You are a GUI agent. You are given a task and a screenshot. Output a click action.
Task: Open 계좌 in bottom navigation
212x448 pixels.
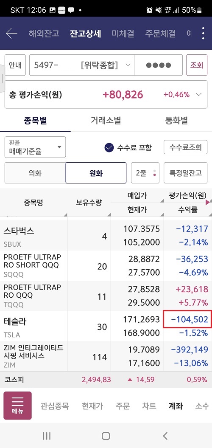(176, 406)
